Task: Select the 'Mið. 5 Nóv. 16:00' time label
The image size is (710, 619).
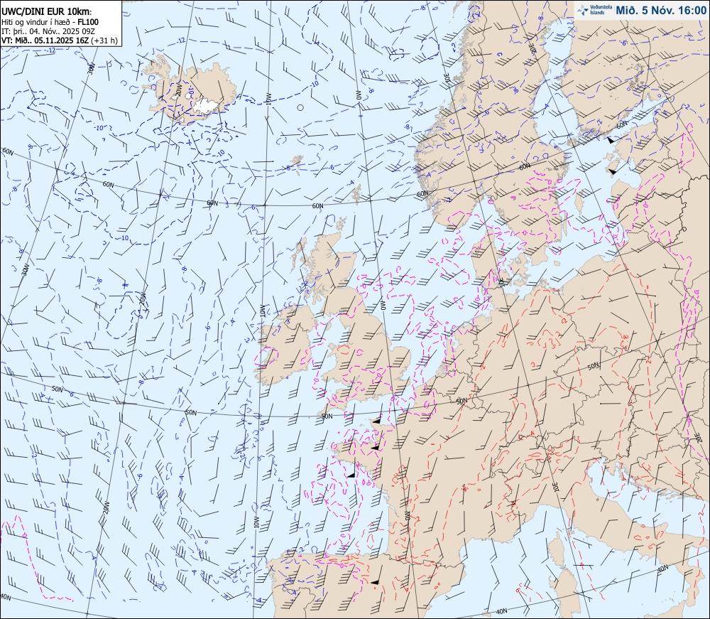Action: tap(660, 10)
